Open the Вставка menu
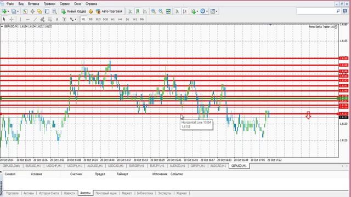 coord(33,4)
